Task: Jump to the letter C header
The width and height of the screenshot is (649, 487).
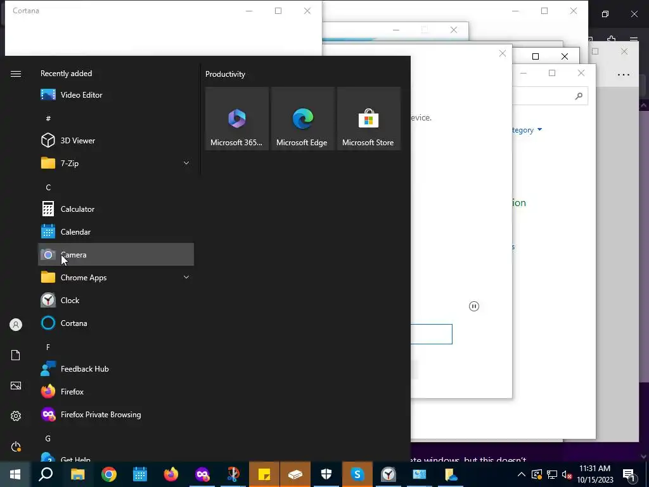Action: coord(48,188)
